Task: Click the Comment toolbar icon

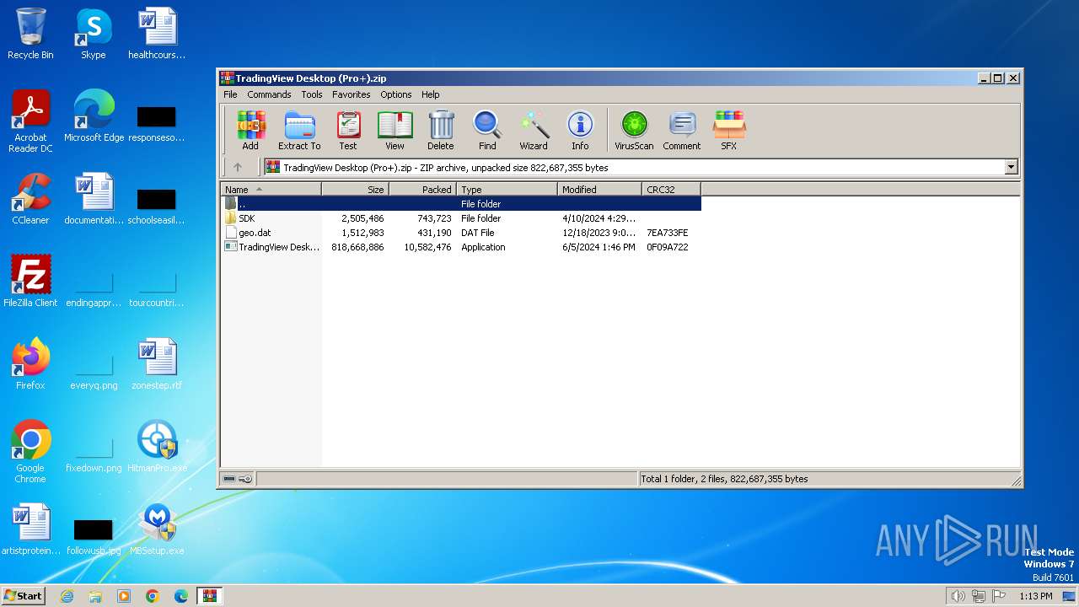Action: point(682,131)
